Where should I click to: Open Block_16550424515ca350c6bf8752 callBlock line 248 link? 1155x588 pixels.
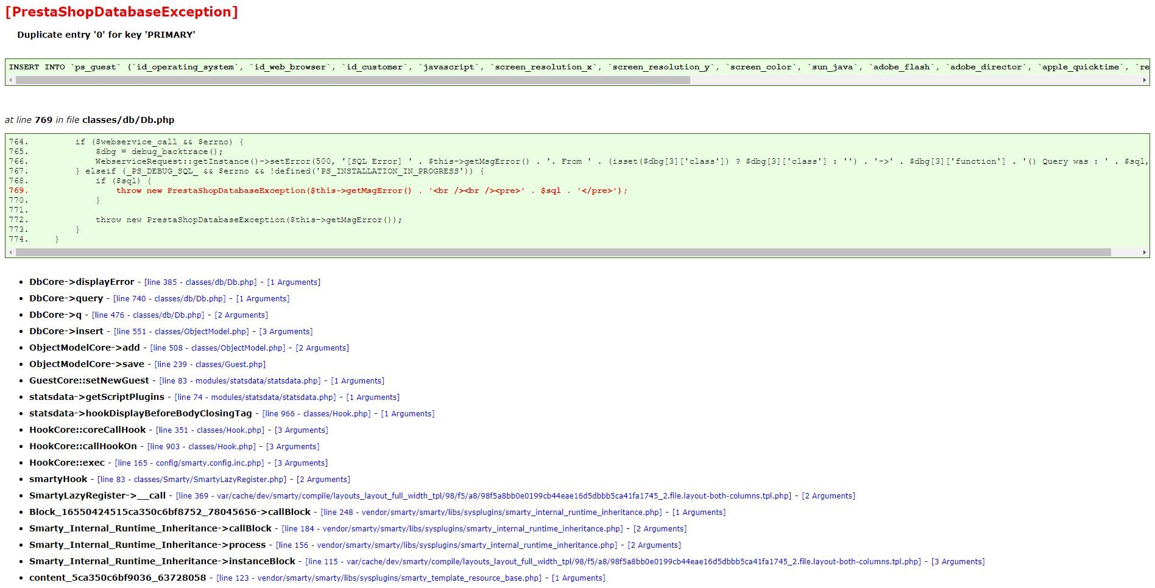pos(492,513)
